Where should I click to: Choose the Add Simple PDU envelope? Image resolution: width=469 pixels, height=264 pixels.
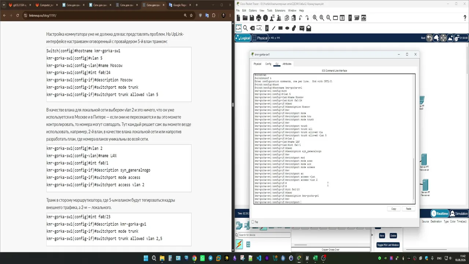point(302,28)
